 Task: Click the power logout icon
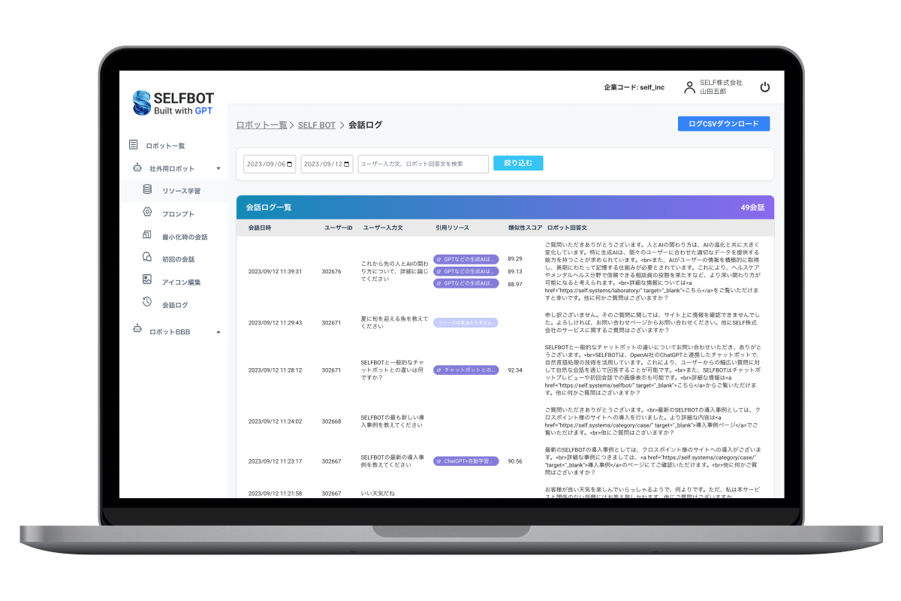click(765, 87)
